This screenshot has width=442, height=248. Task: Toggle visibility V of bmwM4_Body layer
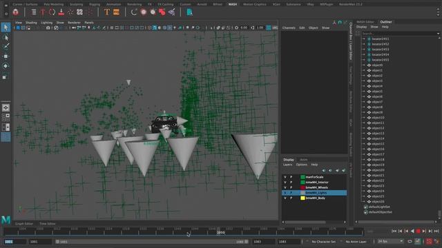click(x=285, y=198)
